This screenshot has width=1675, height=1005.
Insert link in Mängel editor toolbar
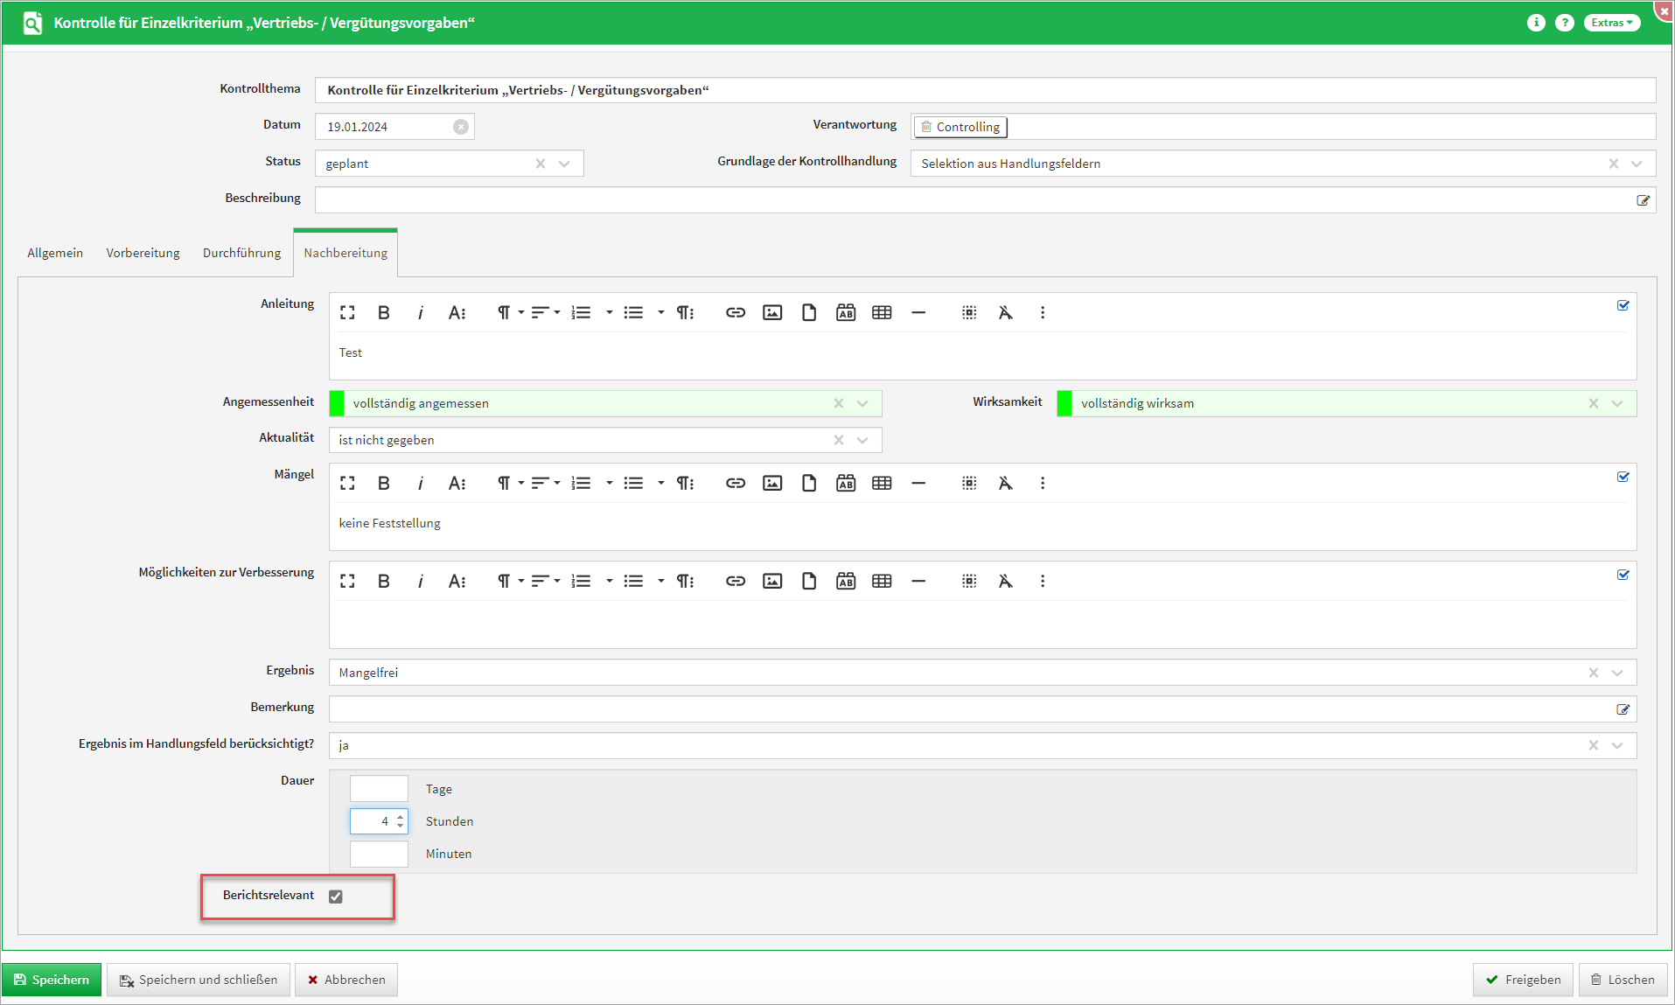tap(735, 484)
